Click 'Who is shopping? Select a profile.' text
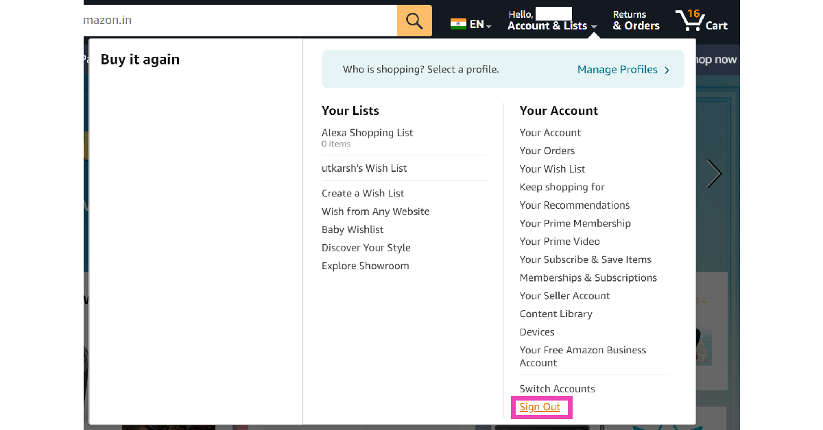823x430 pixels. tap(420, 69)
